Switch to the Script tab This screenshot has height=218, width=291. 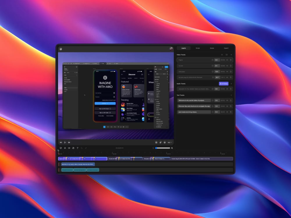click(x=198, y=48)
